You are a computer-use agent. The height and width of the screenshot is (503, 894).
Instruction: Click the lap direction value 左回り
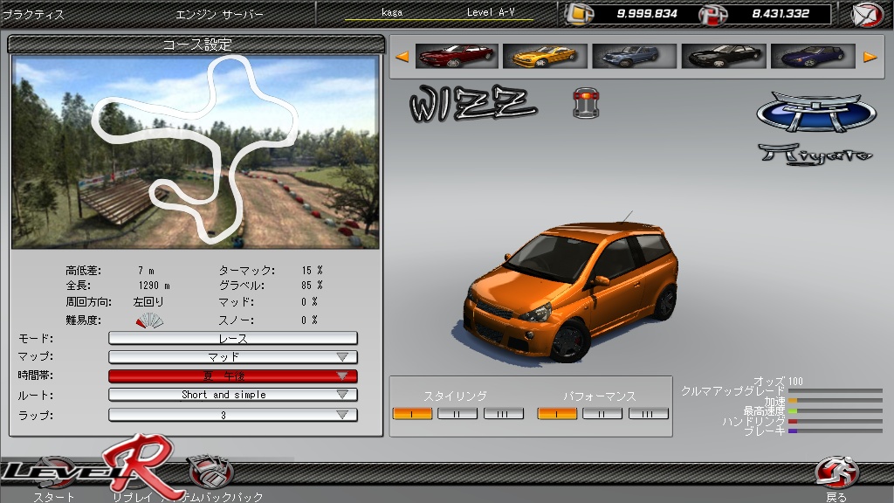pyautogui.click(x=148, y=301)
